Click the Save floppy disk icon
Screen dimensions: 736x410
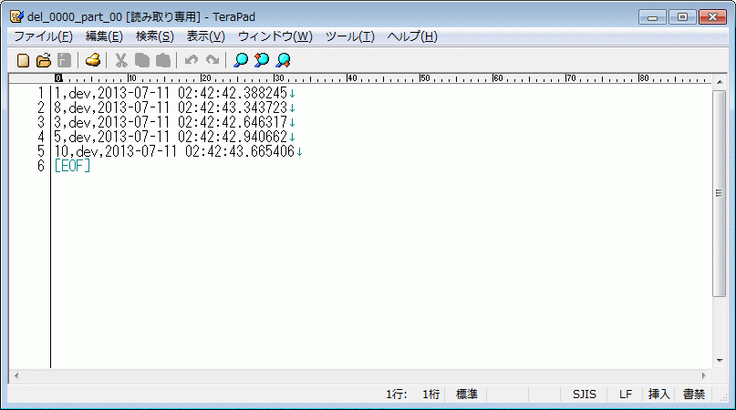coord(65,60)
